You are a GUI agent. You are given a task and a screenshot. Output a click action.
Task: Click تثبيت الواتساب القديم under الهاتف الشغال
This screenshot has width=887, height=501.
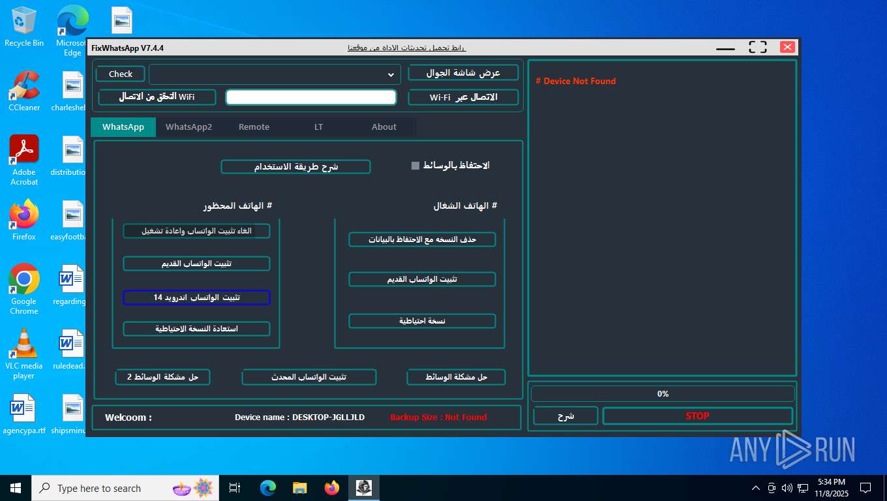(422, 279)
